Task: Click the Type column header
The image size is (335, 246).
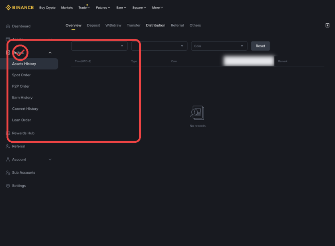Action: 134,61
